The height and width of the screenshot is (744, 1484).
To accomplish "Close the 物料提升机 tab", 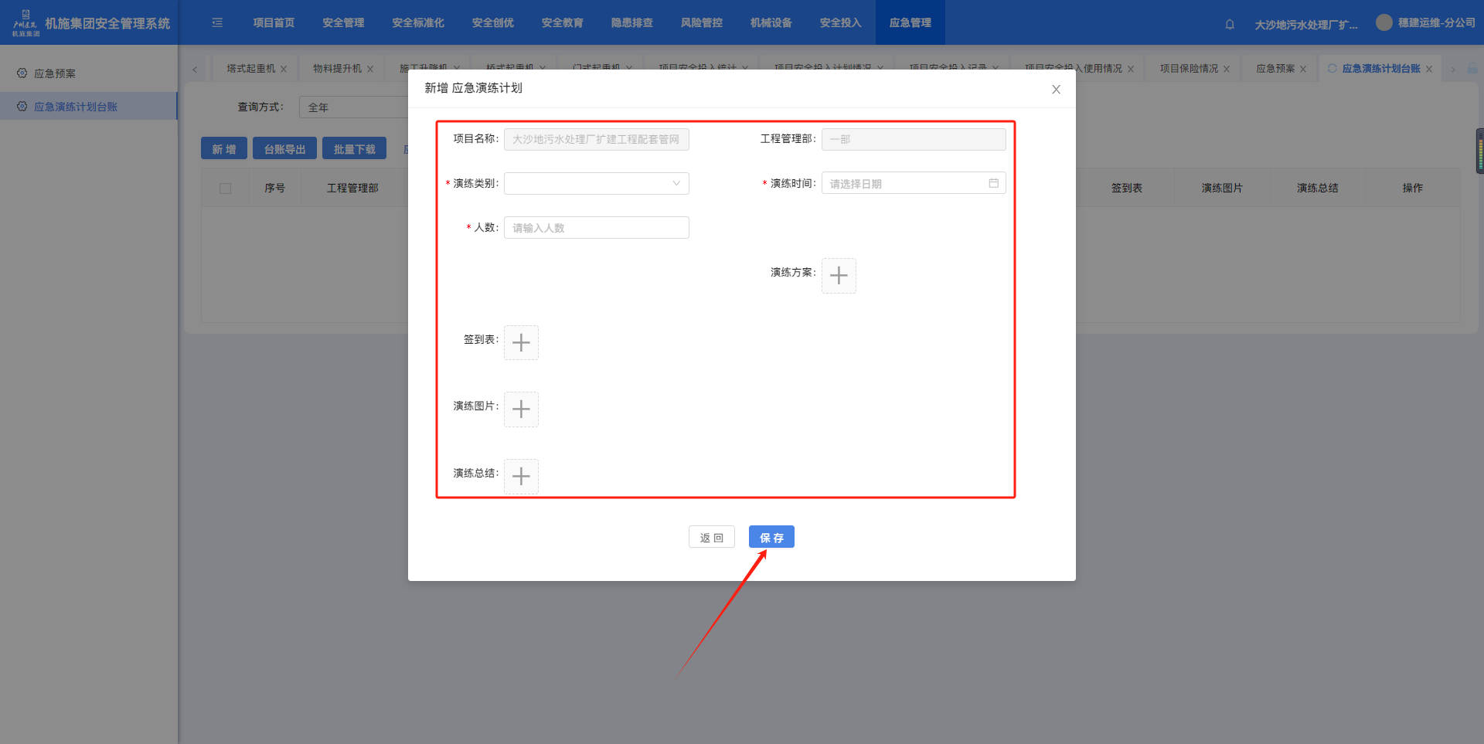I will click(x=370, y=70).
